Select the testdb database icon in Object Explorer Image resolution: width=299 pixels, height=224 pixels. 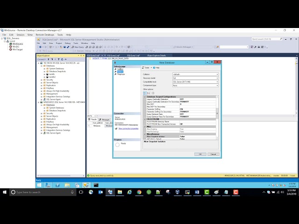48,74
